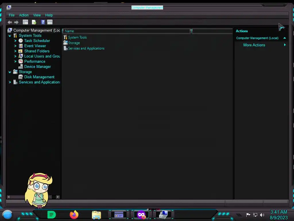Select Computer Management (Local) root tree node
Viewport: 294px width, 221px height.
(x=37, y=30)
